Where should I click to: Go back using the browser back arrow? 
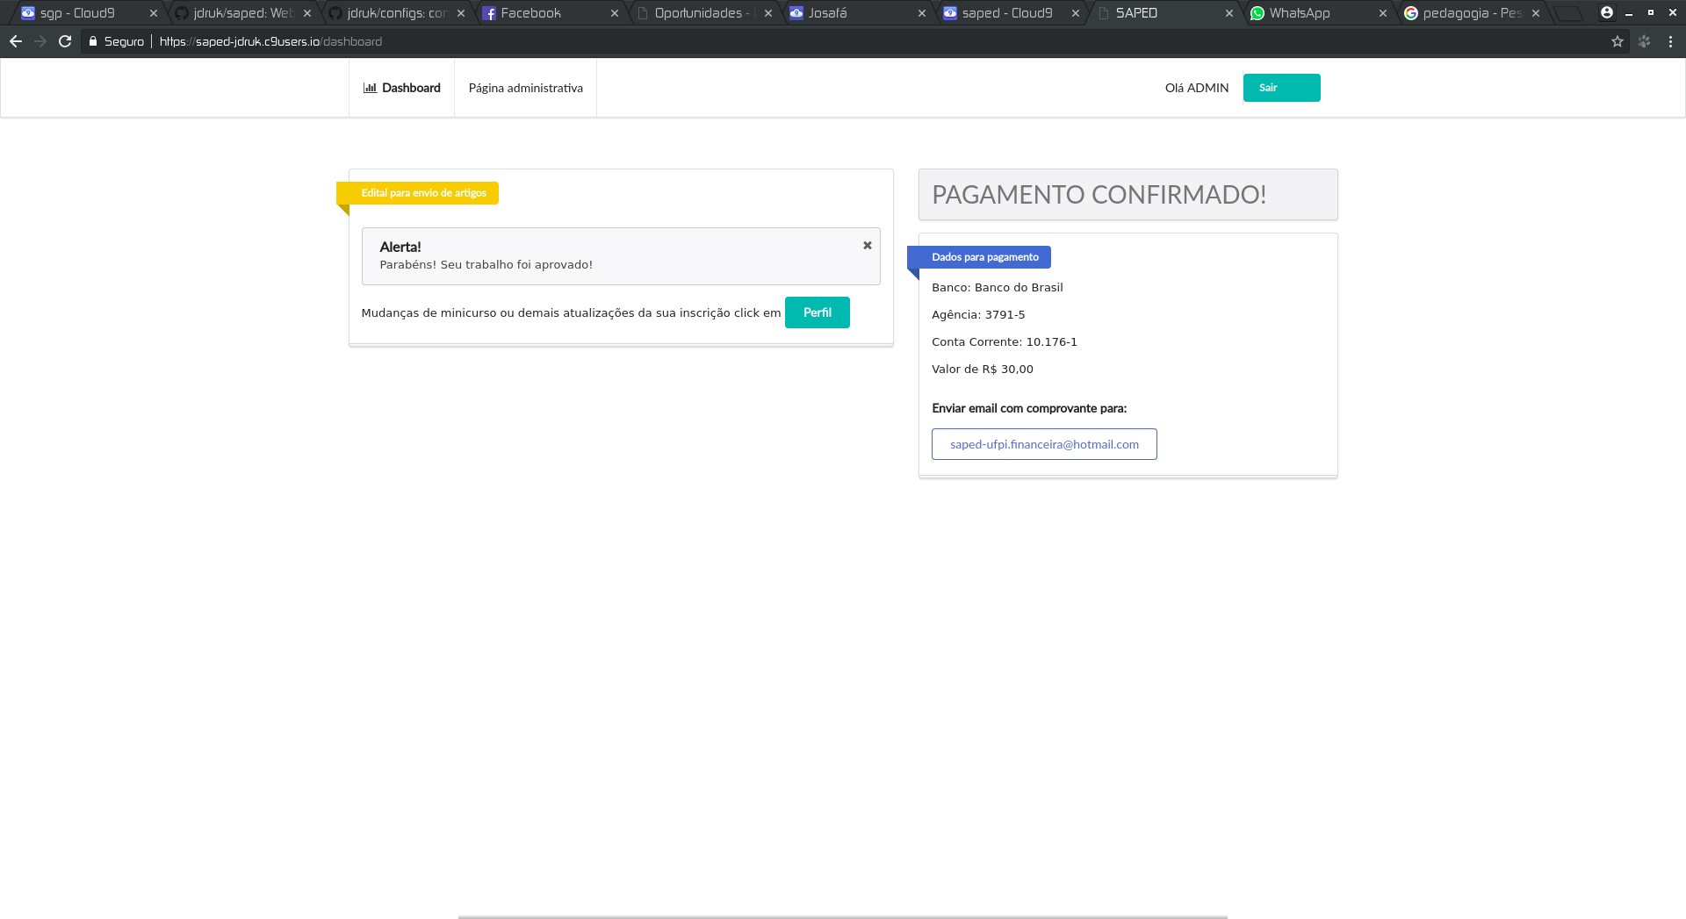pos(16,41)
